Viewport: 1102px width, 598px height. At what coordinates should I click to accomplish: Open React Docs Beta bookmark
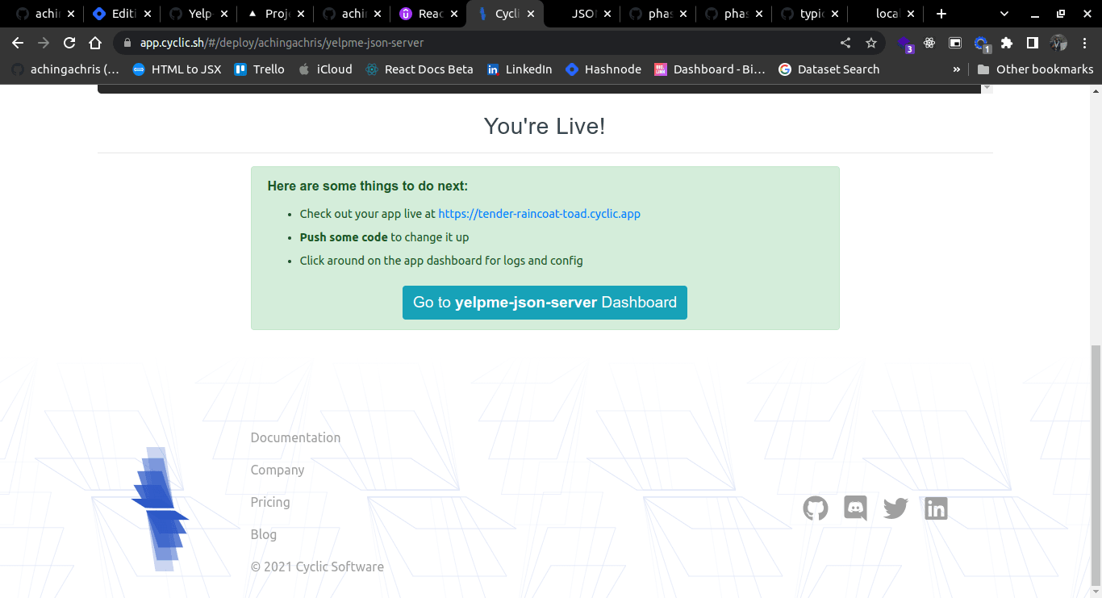(x=419, y=69)
